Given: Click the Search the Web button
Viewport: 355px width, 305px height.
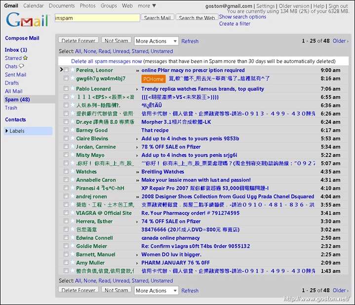Looking at the screenshot, I should click(197, 17).
